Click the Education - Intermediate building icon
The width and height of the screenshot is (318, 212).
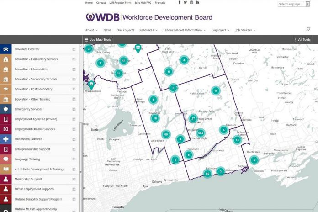(5, 69)
